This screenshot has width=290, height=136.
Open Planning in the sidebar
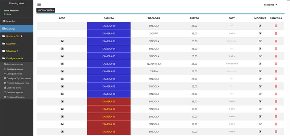click(17, 29)
